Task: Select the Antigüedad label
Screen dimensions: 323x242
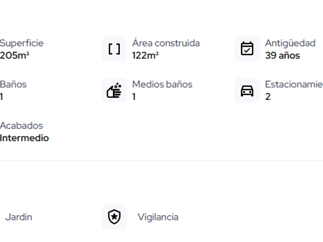Action: 290,43
